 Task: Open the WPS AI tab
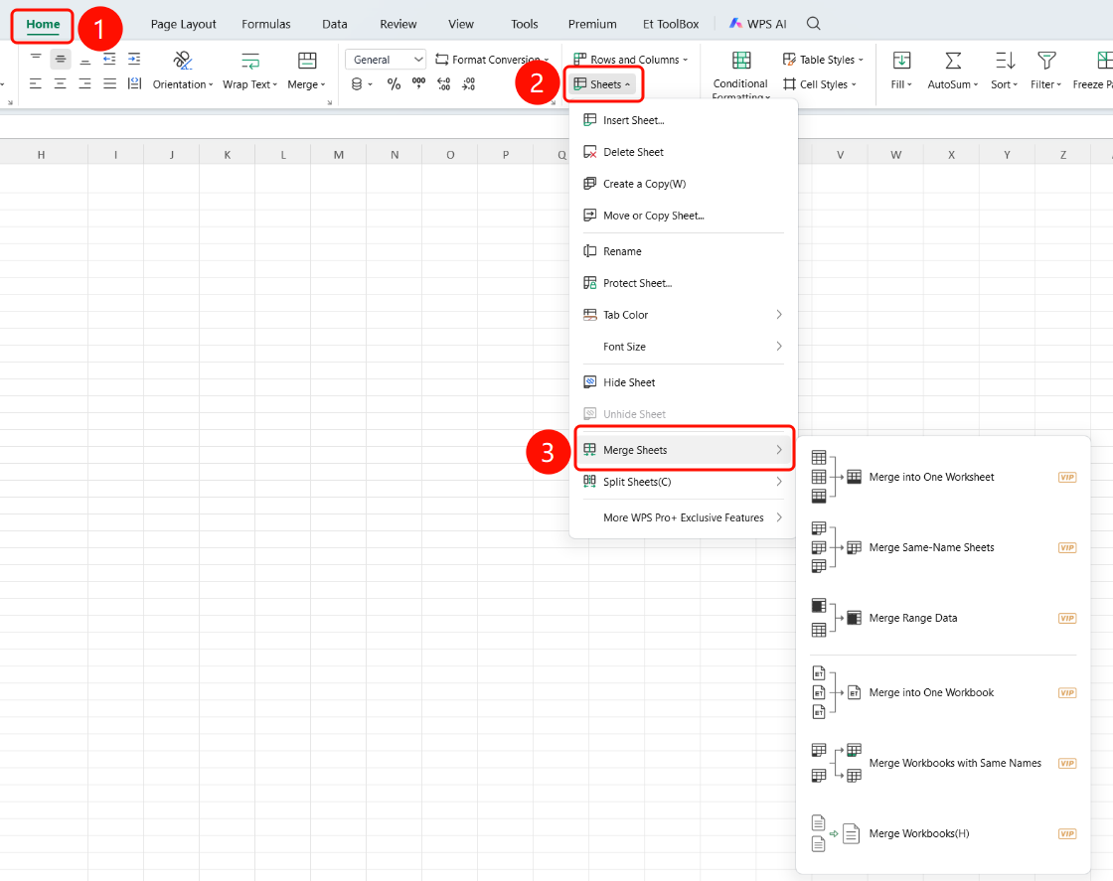tap(758, 24)
